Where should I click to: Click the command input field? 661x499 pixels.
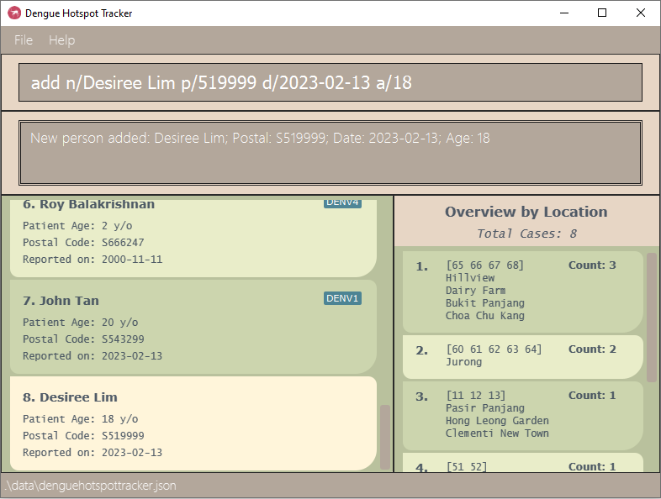click(330, 82)
